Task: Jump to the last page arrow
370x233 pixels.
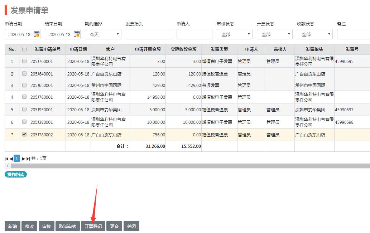Action: 28,159
